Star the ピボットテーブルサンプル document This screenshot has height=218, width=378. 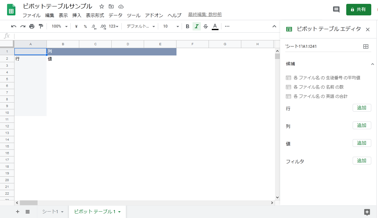pos(102,6)
